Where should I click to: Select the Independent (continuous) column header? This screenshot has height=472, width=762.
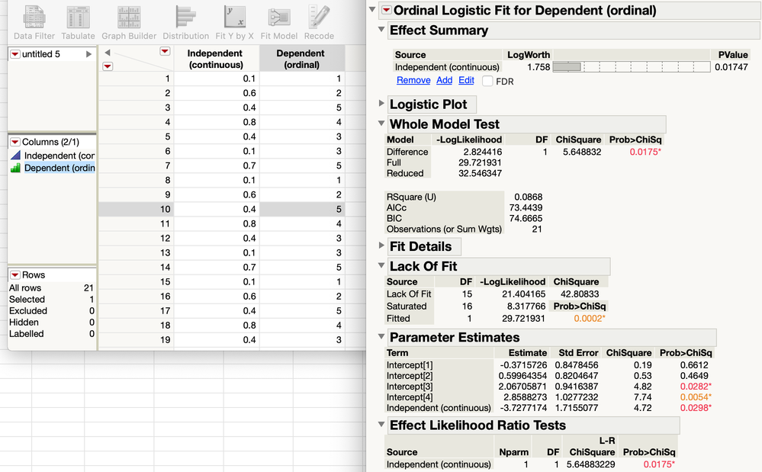coord(216,59)
